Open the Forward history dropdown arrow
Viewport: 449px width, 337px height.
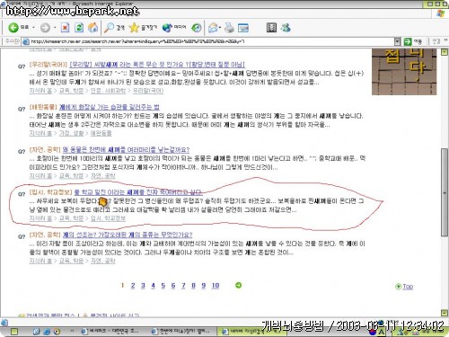[55, 28]
